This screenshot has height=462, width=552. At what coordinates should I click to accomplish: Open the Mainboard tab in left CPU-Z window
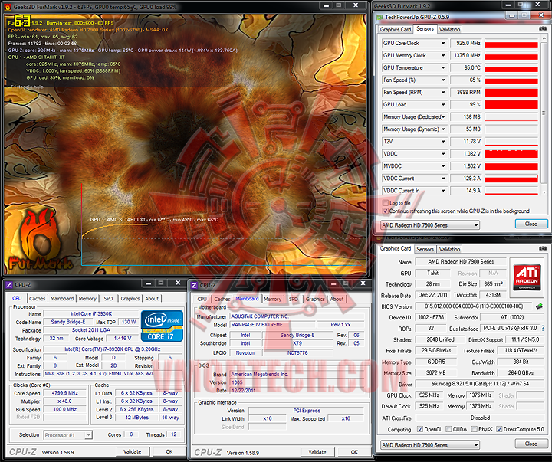pyautogui.click(x=62, y=298)
